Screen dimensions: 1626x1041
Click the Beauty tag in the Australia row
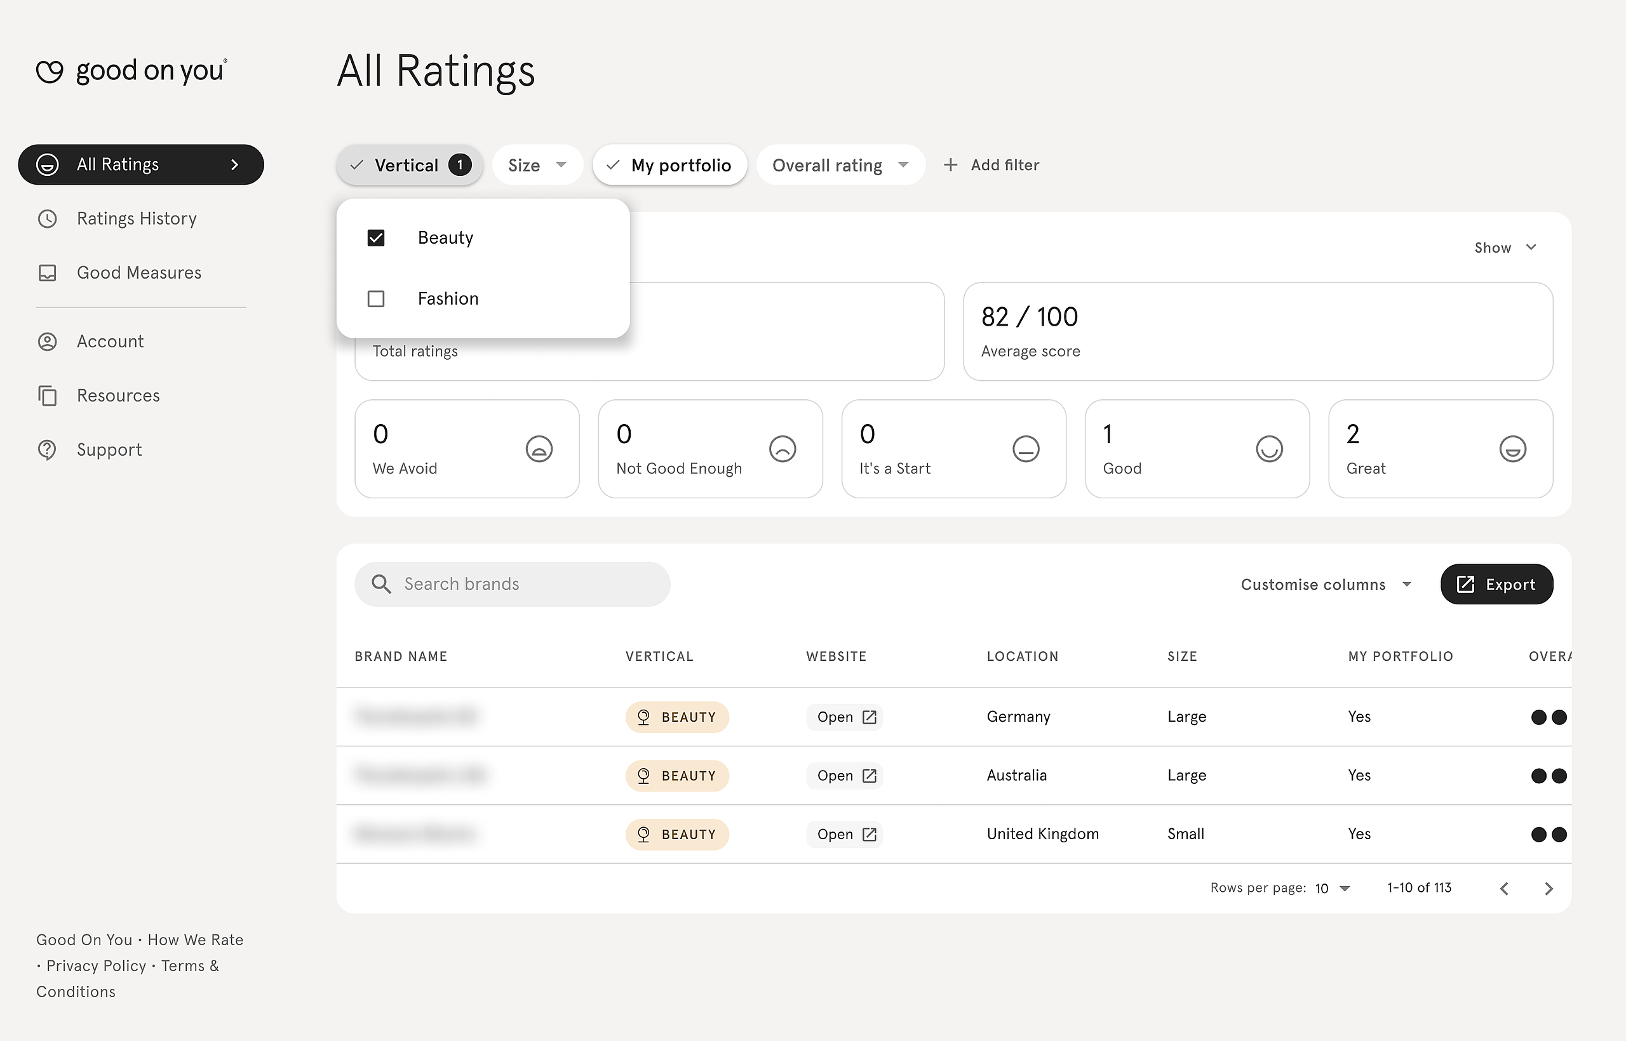coord(677,776)
